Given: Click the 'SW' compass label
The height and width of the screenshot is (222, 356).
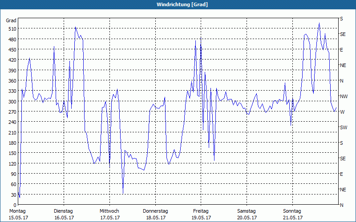Looking at the screenshot, I should point(344,127).
